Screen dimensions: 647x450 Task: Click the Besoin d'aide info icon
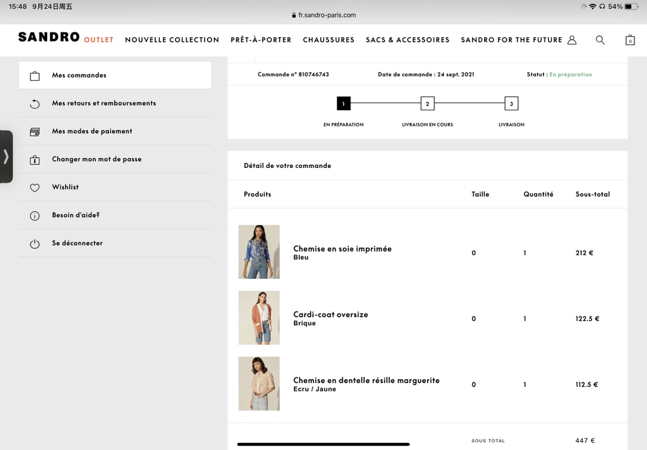pos(35,216)
